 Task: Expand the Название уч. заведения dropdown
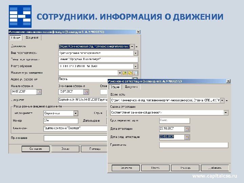pyautogui.click(x=120, y=73)
